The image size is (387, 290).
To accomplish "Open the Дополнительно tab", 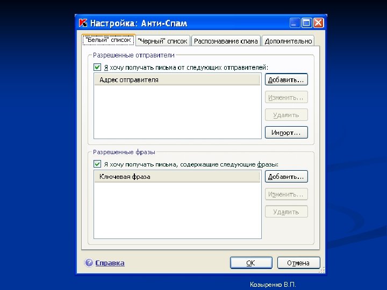I will (x=288, y=41).
